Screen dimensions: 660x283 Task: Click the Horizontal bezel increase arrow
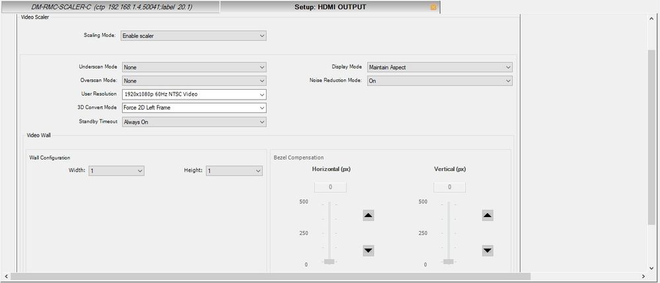point(368,215)
